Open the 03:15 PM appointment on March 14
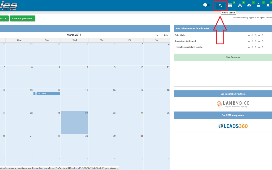272x170 pixels. tap(47, 93)
